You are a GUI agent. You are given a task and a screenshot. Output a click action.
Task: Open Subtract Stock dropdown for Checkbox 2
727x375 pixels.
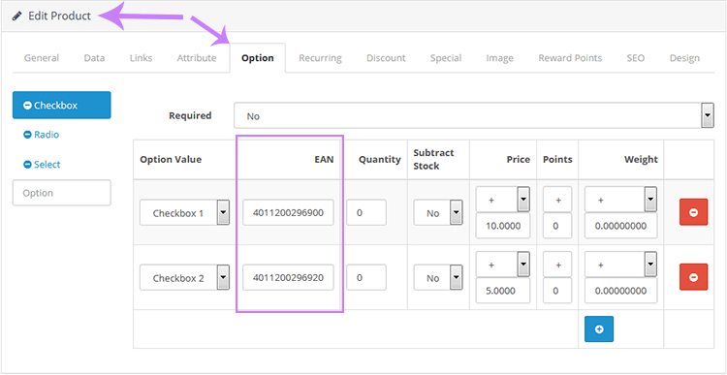[438, 278]
